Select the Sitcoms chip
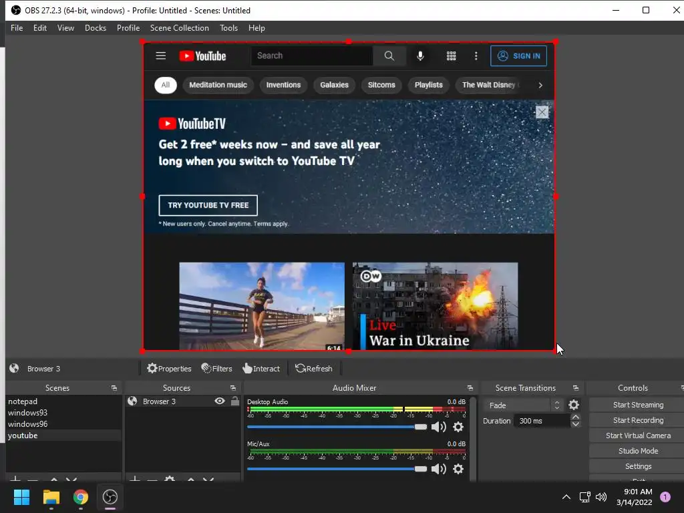684x513 pixels. (x=381, y=85)
